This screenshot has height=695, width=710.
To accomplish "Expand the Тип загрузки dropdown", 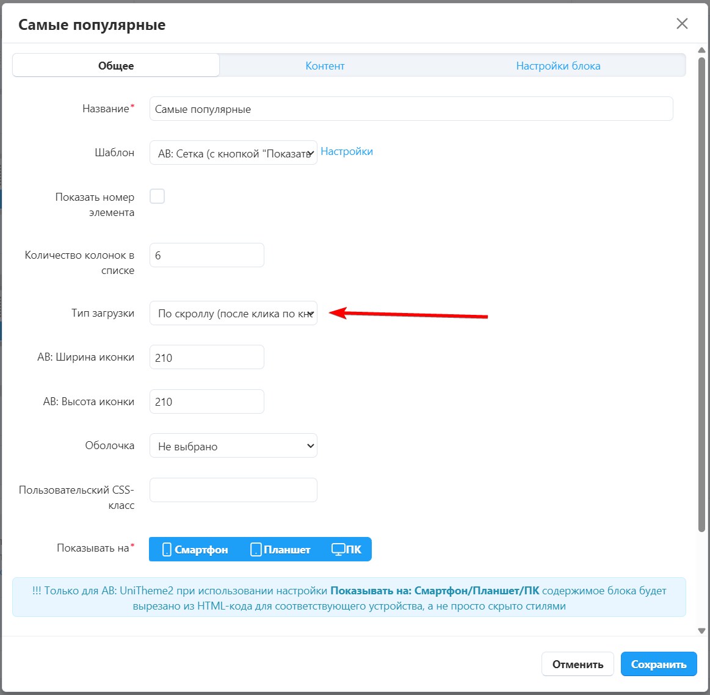I will [x=233, y=314].
